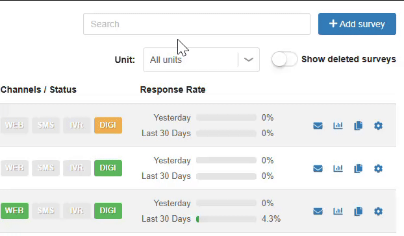Click the green DIGI badge in second row
404x236 pixels.
click(x=108, y=168)
